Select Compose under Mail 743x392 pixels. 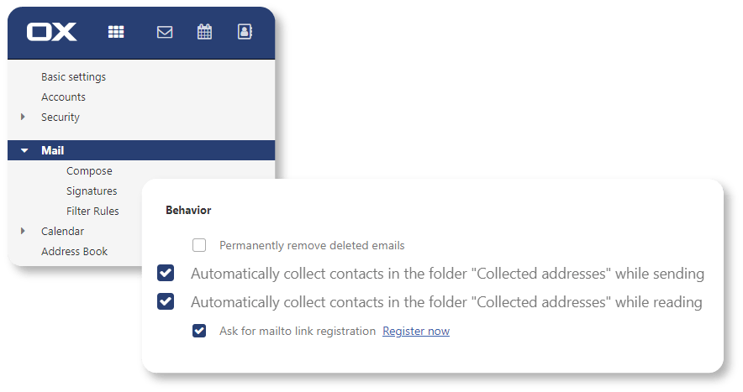point(90,171)
